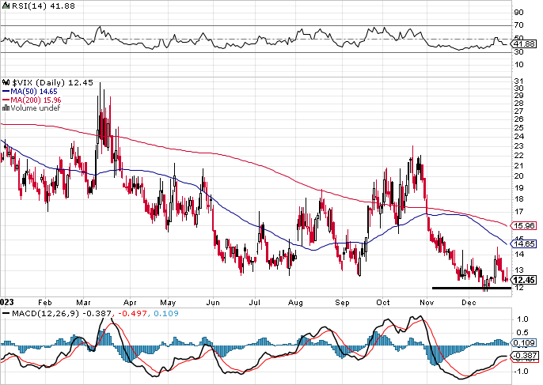The image size is (543, 385).
Task: Click the Mar label on time axis
Action: pos(83,303)
